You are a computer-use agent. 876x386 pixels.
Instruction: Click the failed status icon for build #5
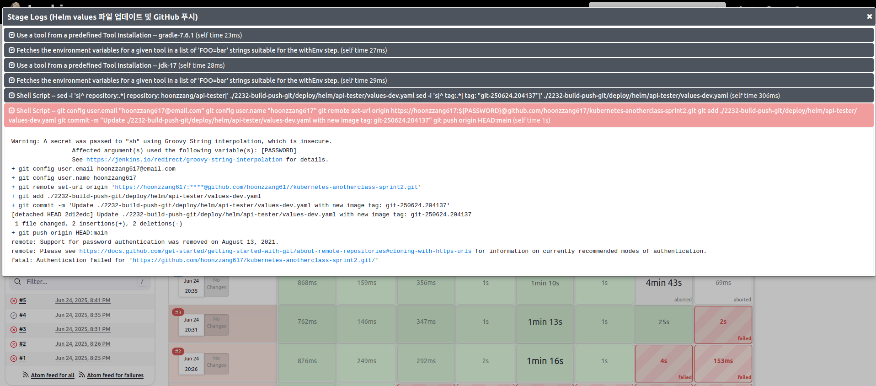pyautogui.click(x=14, y=301)
